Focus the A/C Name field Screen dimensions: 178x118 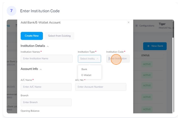pyautogui.click(x=46, y=87)
